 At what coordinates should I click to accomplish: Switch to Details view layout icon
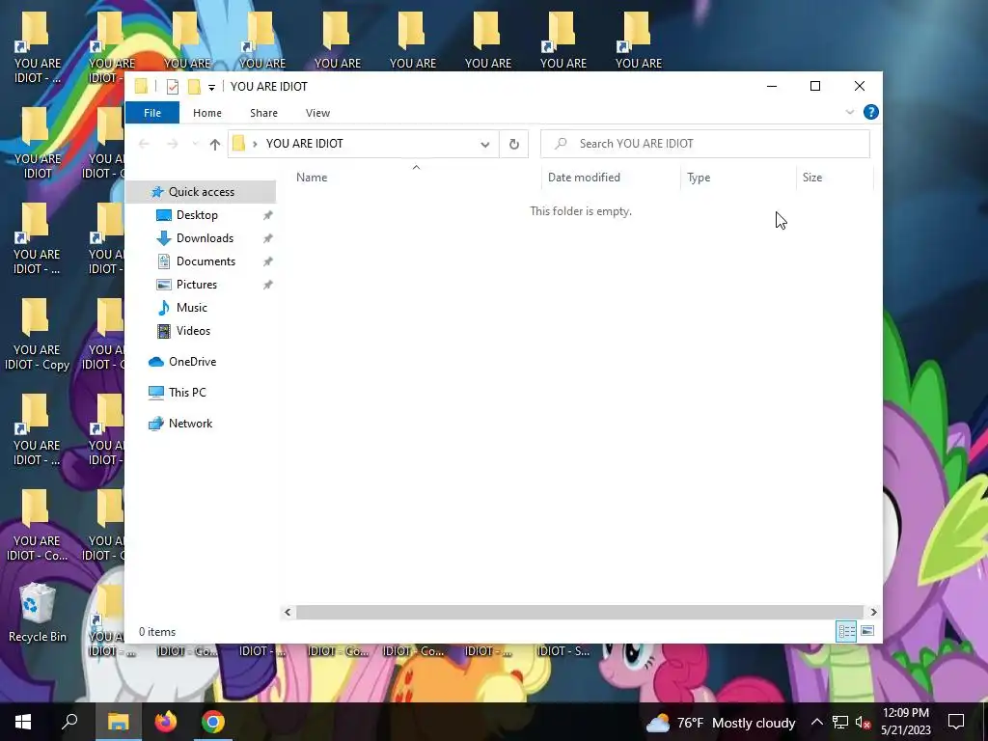pos(846,631)
